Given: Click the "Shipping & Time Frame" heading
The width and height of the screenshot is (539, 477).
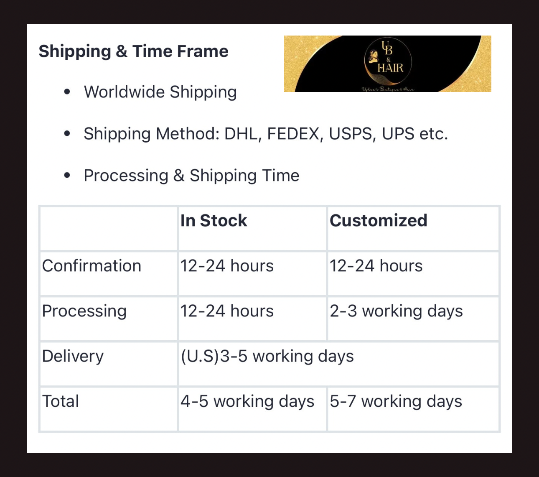Looking at the screenshot, I should pos(133,51).
